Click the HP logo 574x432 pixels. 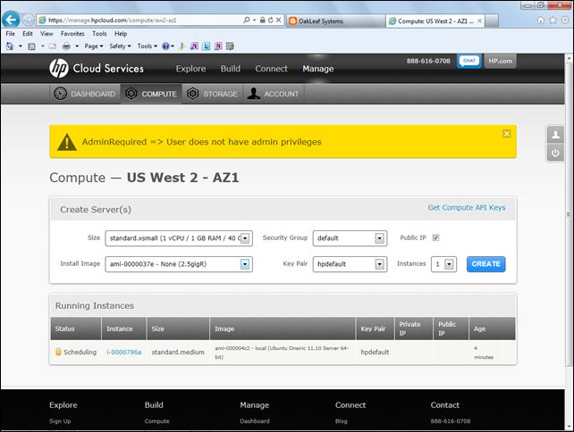pos(59,68)
